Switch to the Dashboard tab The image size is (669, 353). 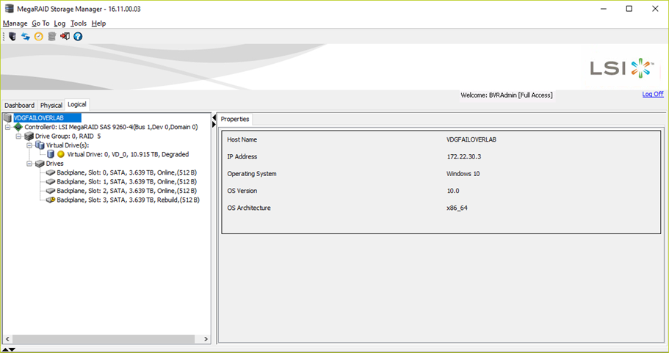click(19, 106)
